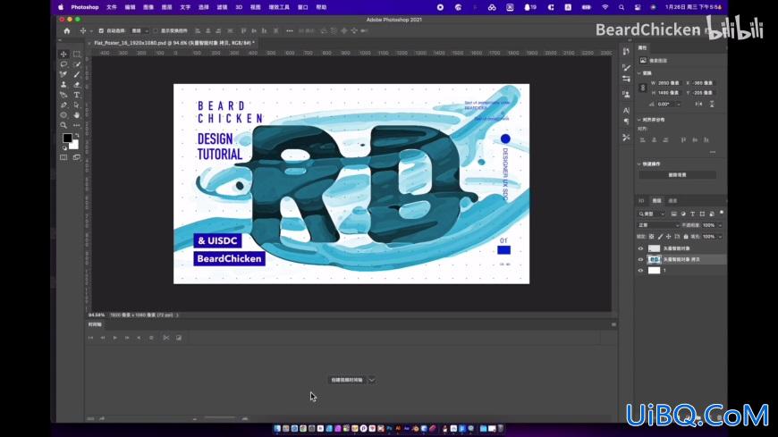The width and height of the screenshot is (778, 437).
Task: Hide the top smart object layer
Action: [640, 248]
